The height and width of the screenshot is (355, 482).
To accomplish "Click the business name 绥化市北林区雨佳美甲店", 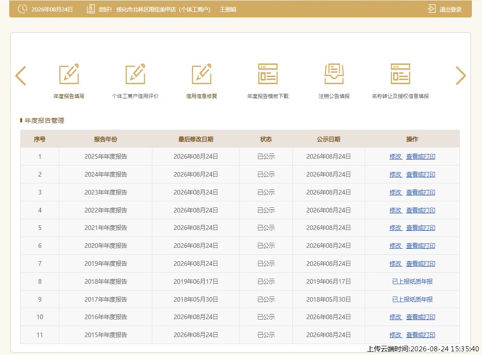I will 146,10.
